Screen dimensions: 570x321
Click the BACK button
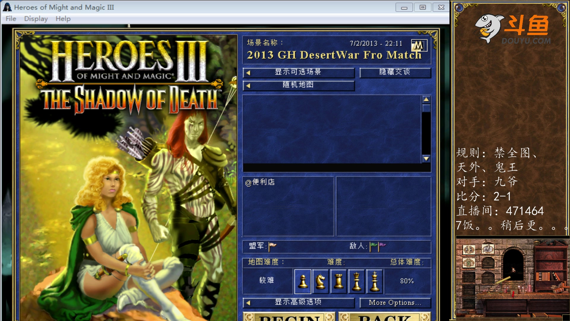384,317
